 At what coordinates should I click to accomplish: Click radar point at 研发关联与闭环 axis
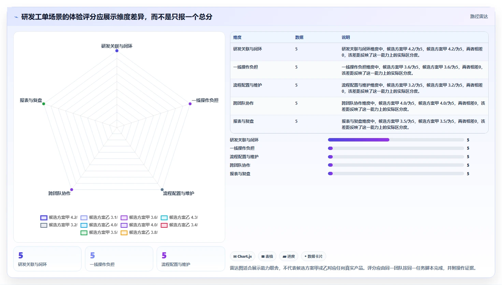coord(117,51)
